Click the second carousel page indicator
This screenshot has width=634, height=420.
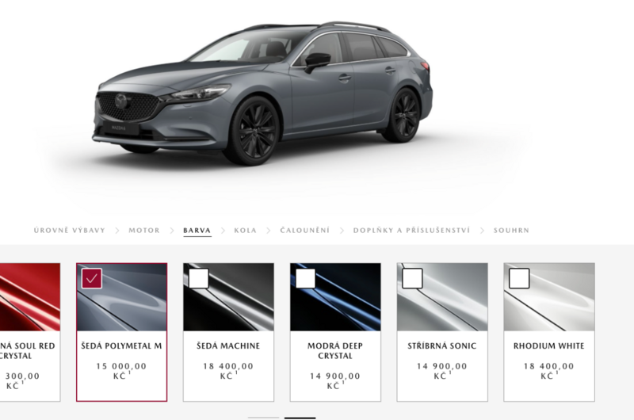pos(300,418)
